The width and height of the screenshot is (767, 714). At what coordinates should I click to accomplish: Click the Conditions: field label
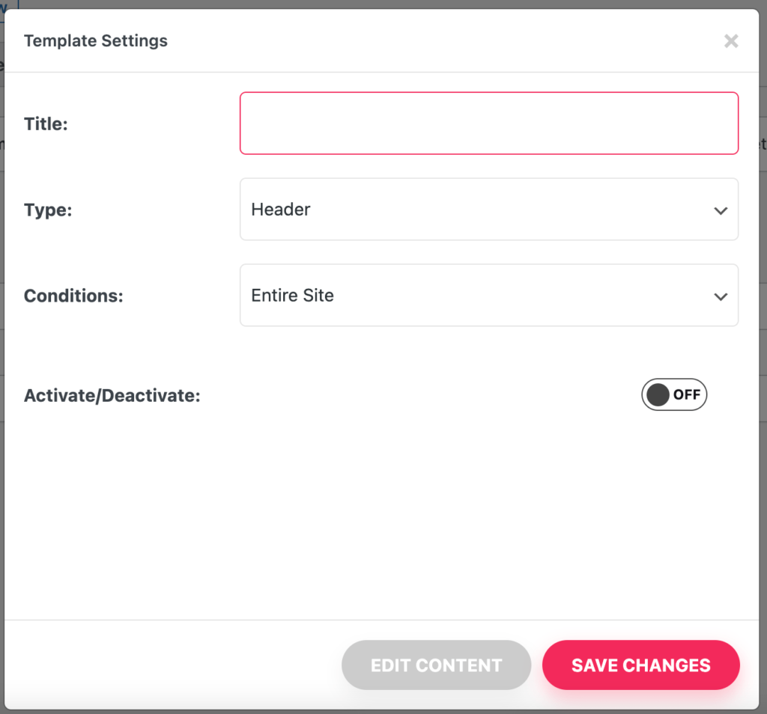73,296
